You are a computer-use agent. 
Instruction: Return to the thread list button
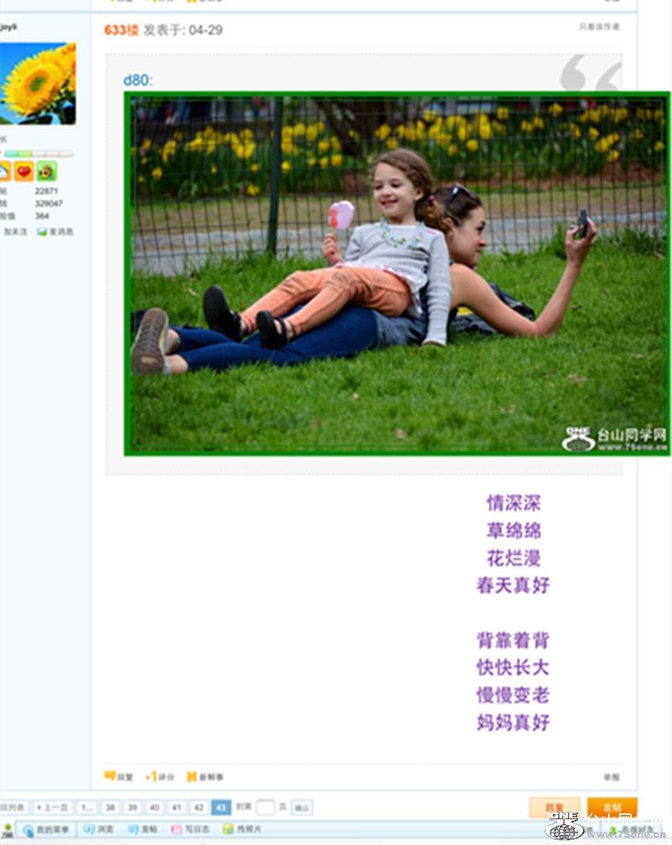13,807
